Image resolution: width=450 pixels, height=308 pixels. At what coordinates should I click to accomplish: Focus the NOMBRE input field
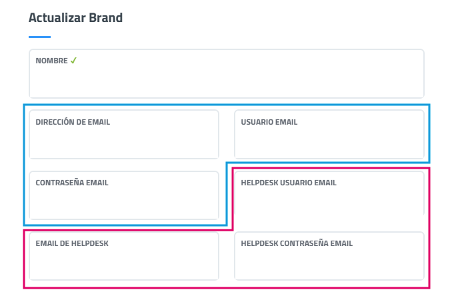(226, 80)
